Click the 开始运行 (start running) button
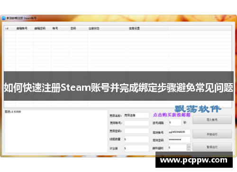237x172 pixels. tap(212, 134)
